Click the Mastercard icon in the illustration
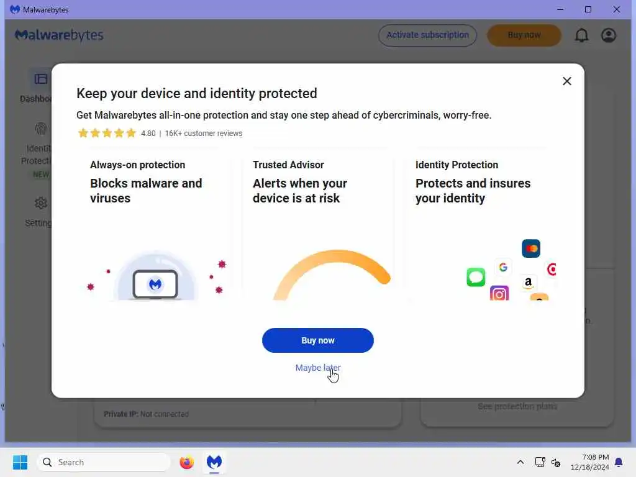The image size is (636, 477). pyautogui.click(x=531, y=248)
